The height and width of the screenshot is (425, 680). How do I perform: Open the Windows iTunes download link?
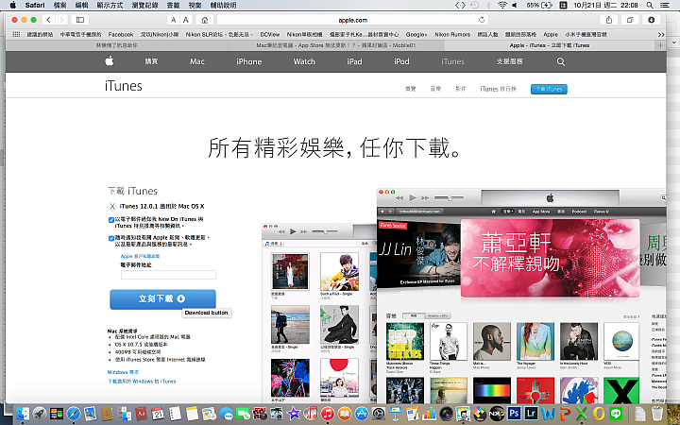(142, 382)
